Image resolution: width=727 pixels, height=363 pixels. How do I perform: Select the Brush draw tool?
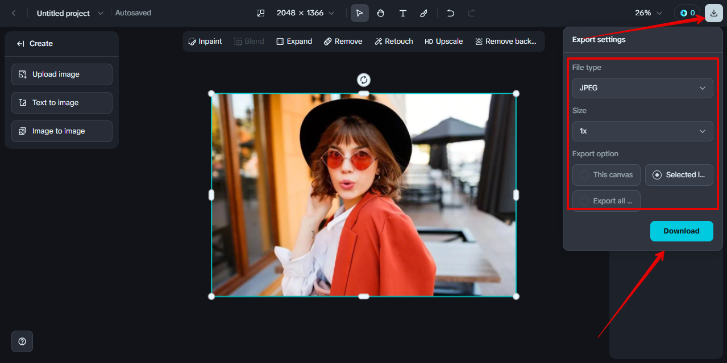[x=424, y=13]
